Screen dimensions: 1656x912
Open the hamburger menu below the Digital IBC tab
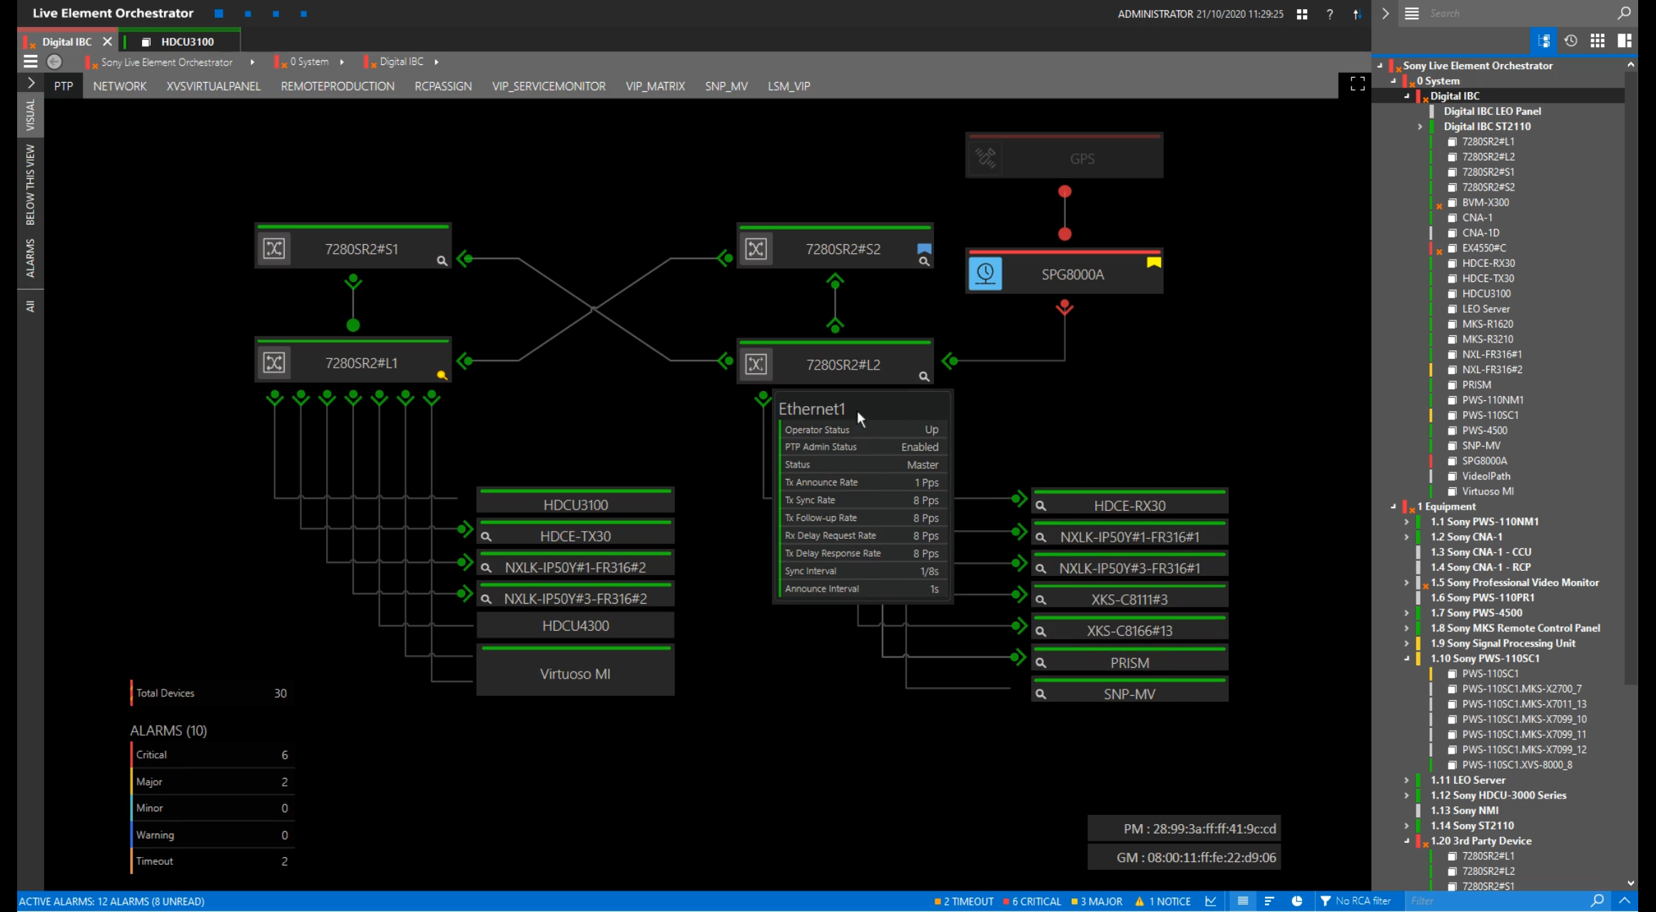[x=30, y=61]
